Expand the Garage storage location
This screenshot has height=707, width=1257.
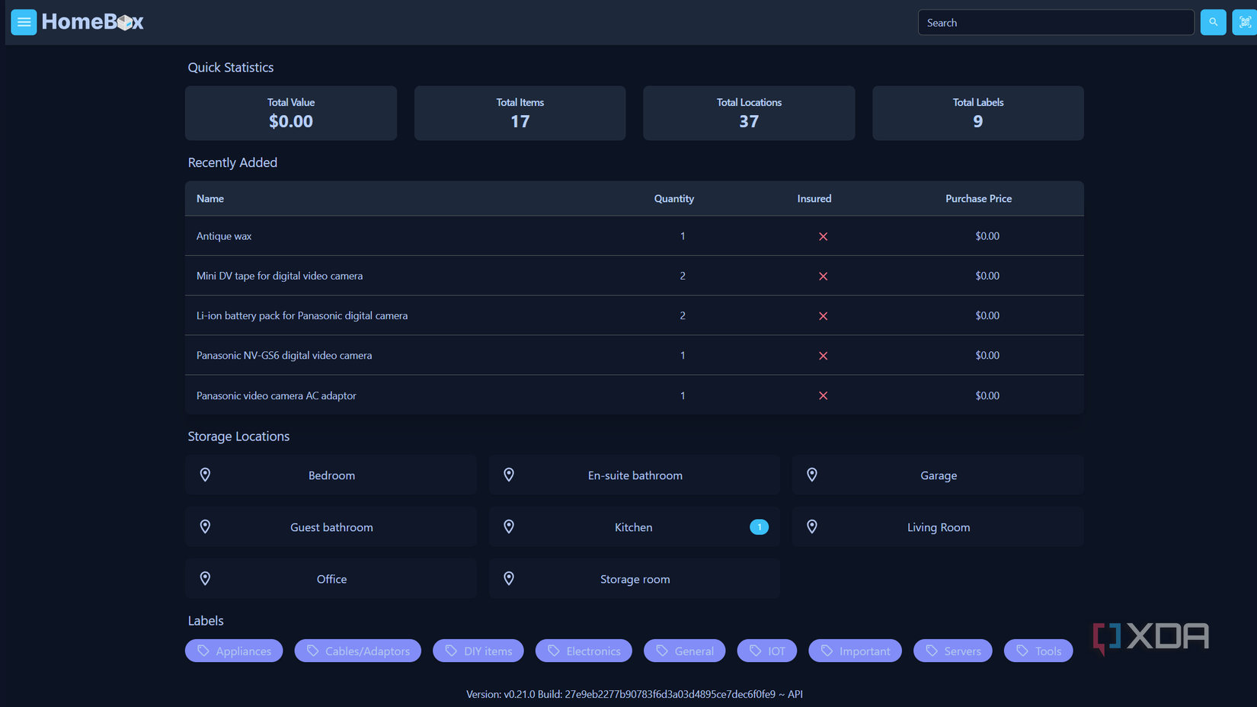tap(938, 475)
